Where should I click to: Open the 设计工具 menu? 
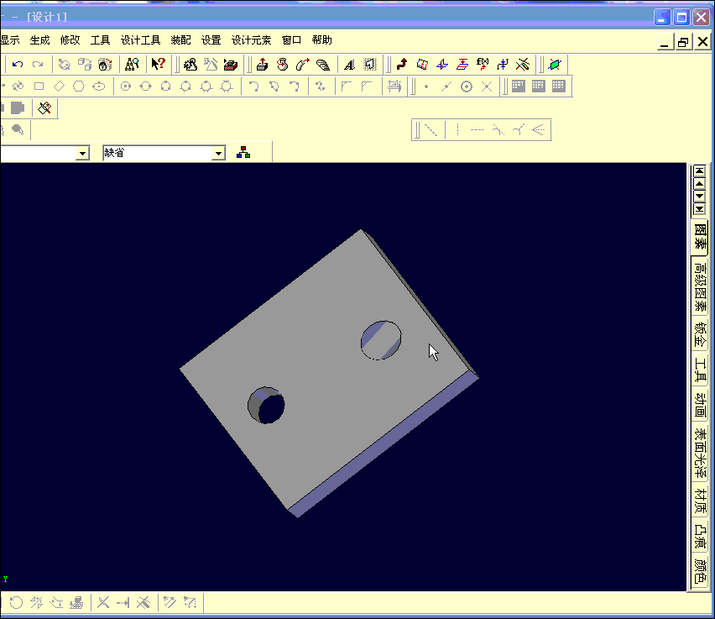tap(140, 40)
